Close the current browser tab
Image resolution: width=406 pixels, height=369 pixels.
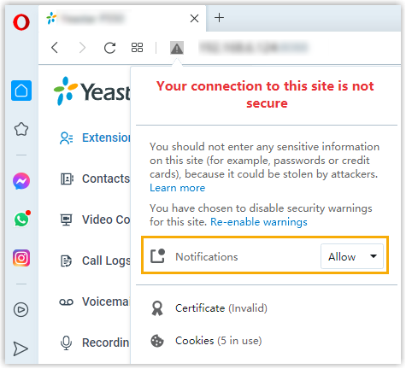(194, 19)
